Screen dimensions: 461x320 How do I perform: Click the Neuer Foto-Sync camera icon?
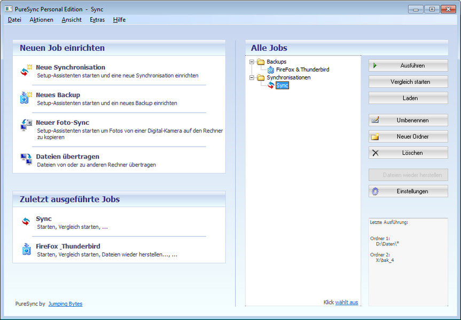(x=26, y=125)
